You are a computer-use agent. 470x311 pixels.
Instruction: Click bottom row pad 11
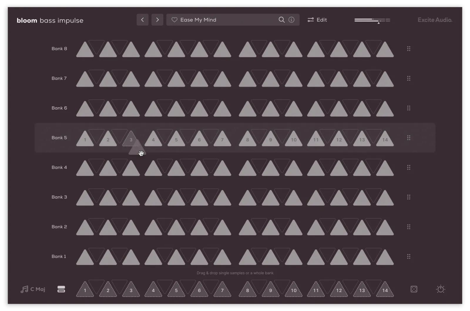(316, 290)
